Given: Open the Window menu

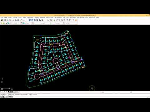Looking at the screenshot, I should coord(42,17).
